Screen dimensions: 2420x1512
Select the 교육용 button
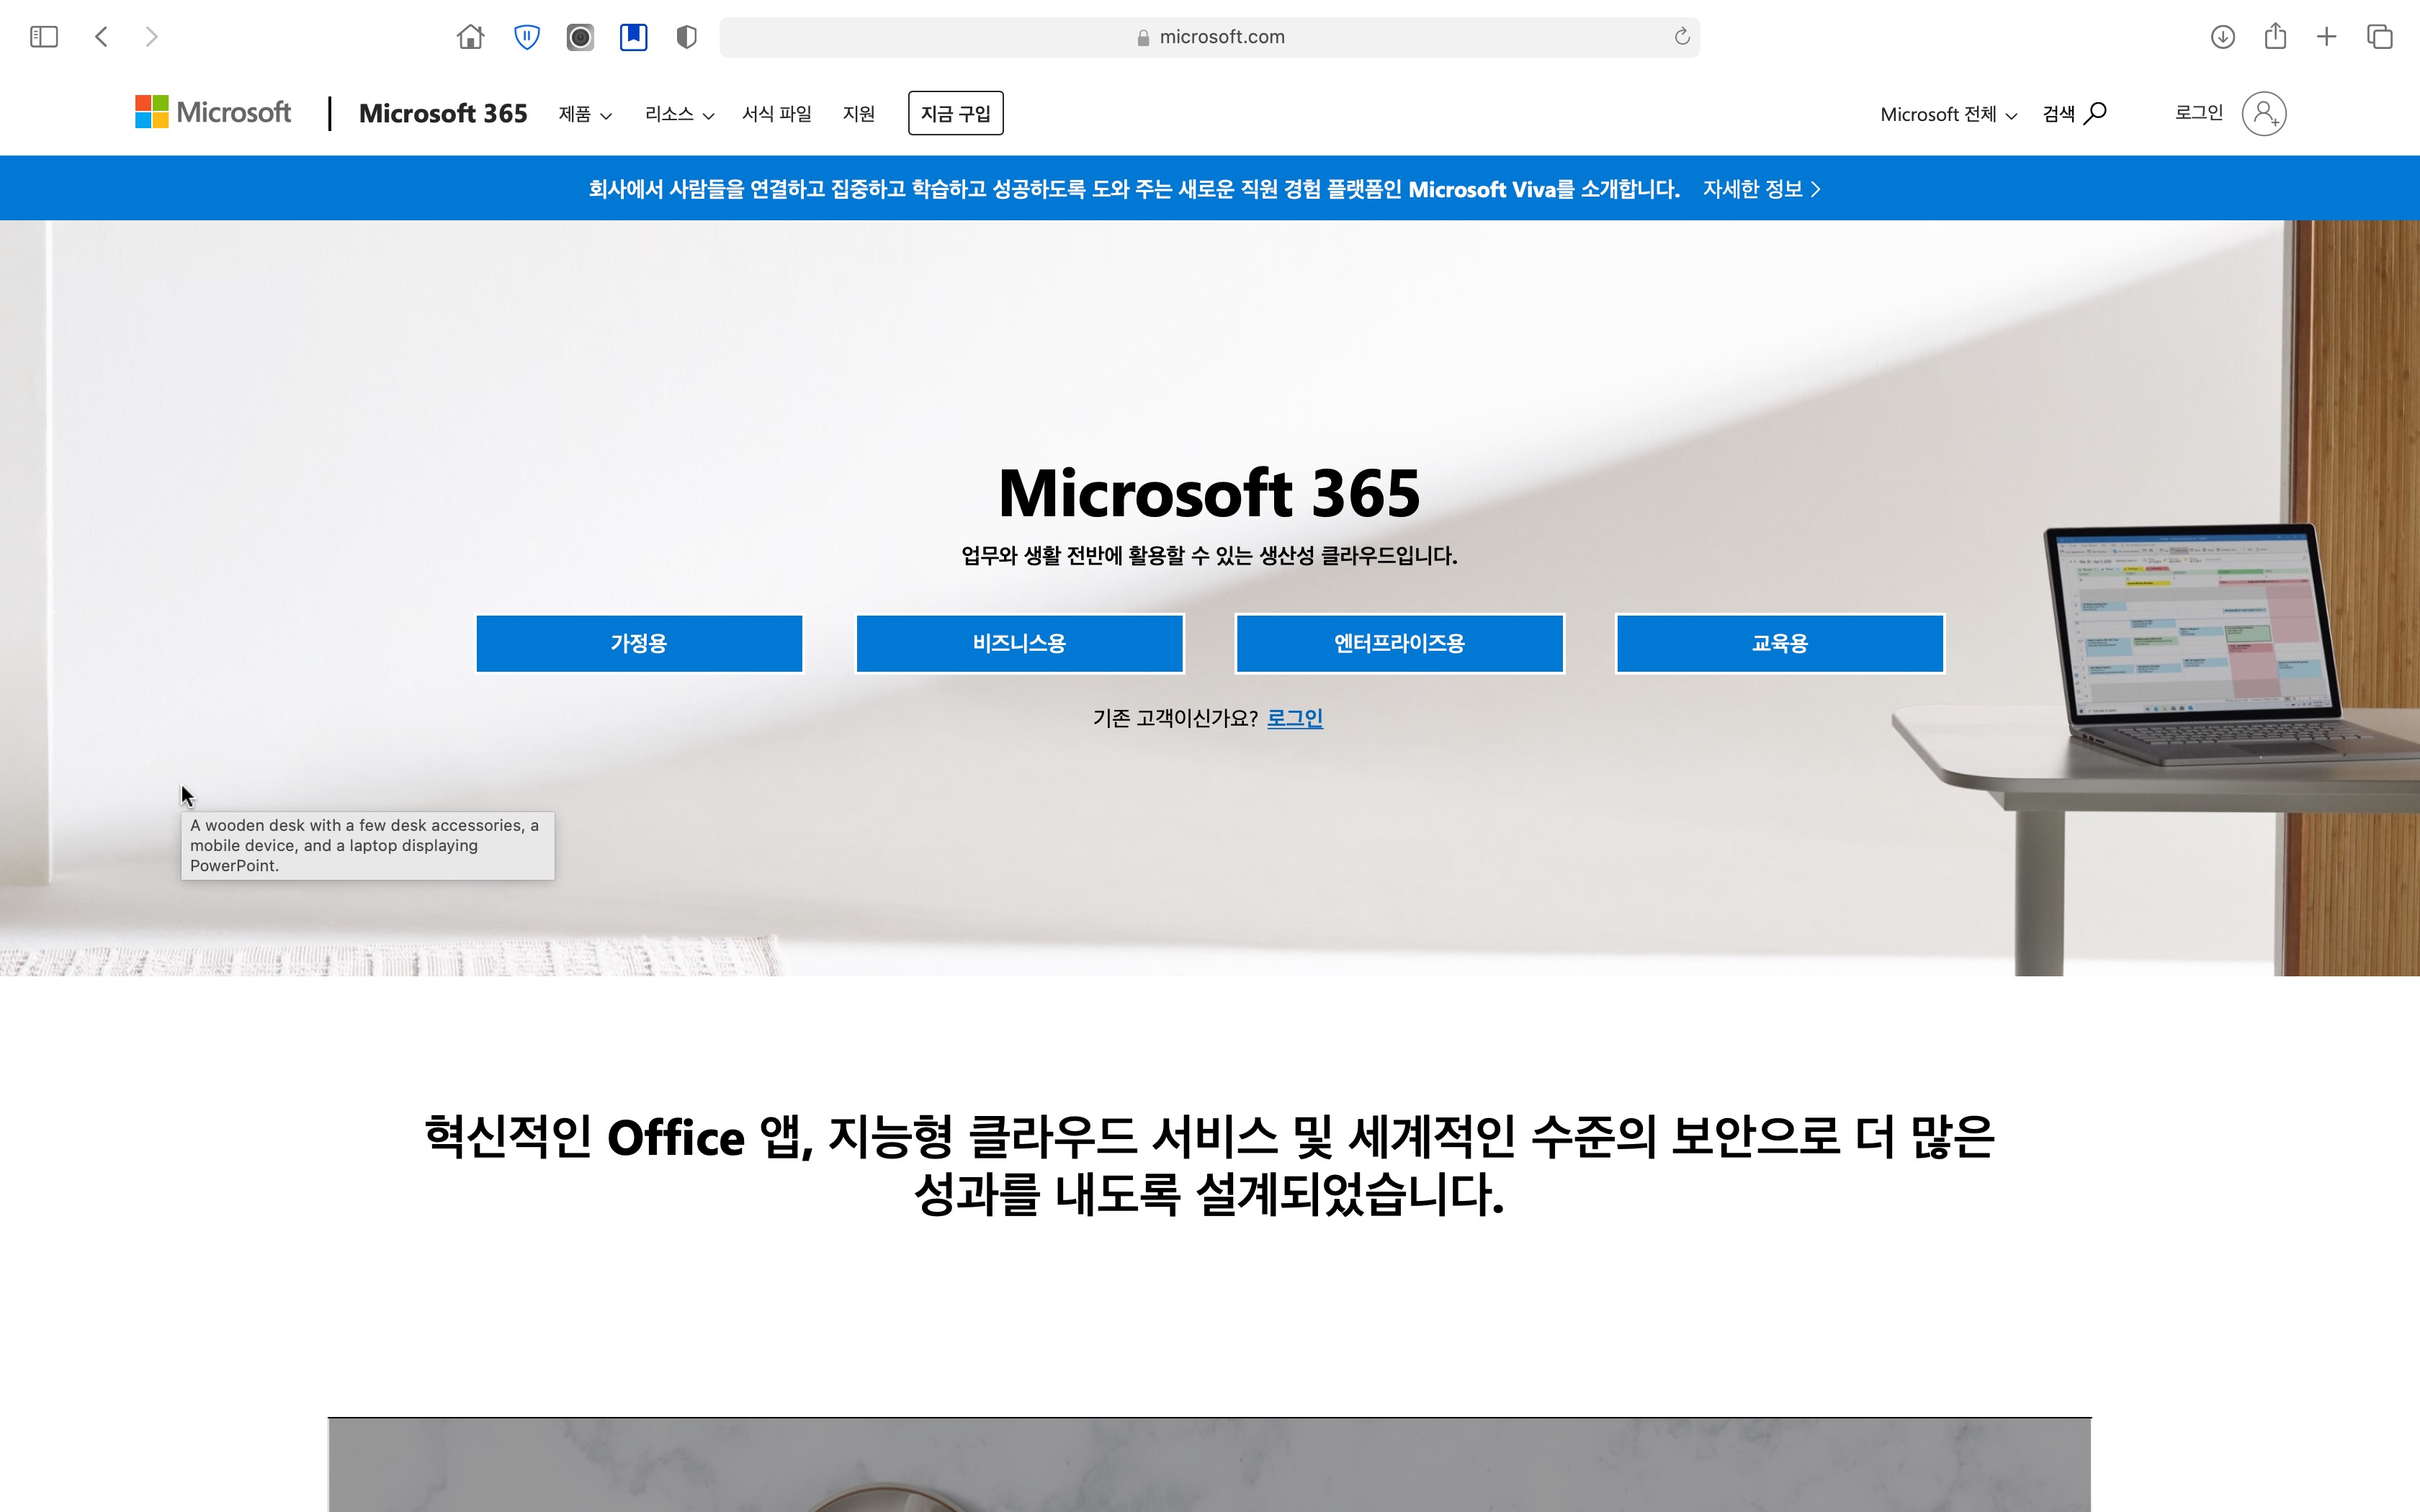1780,643
